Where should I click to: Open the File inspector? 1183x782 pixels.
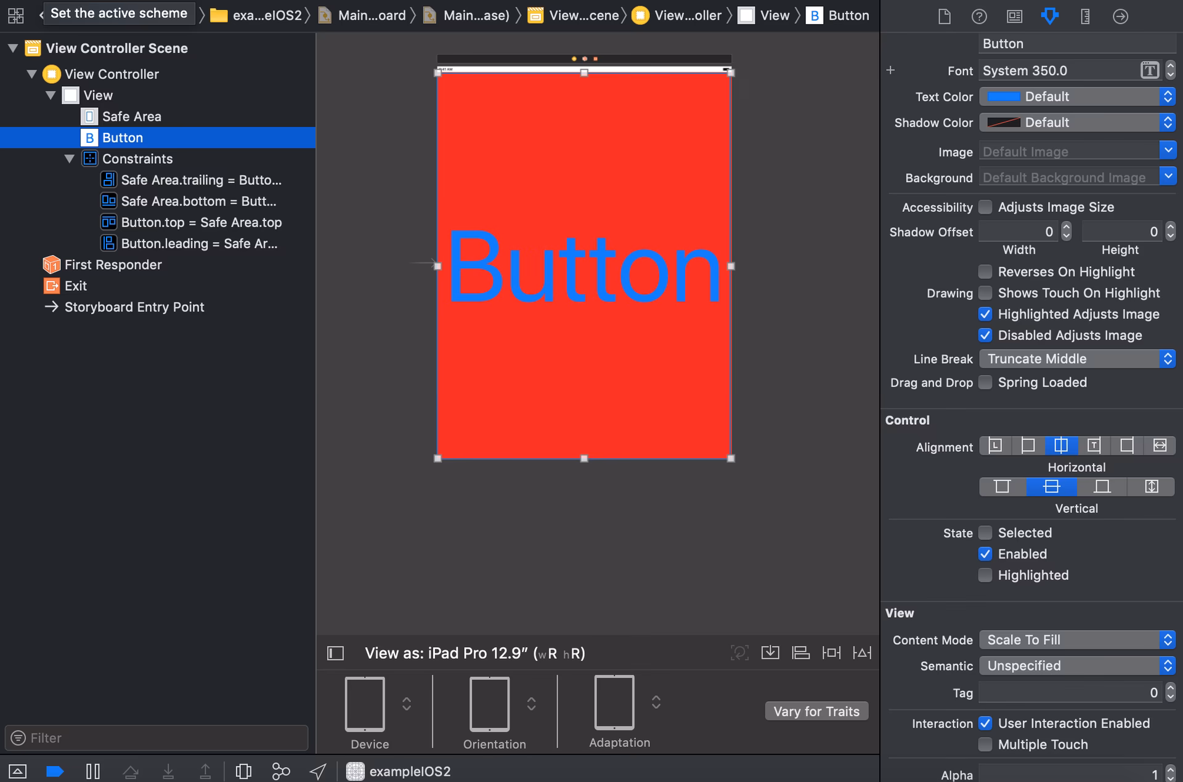tap(944, 17)
